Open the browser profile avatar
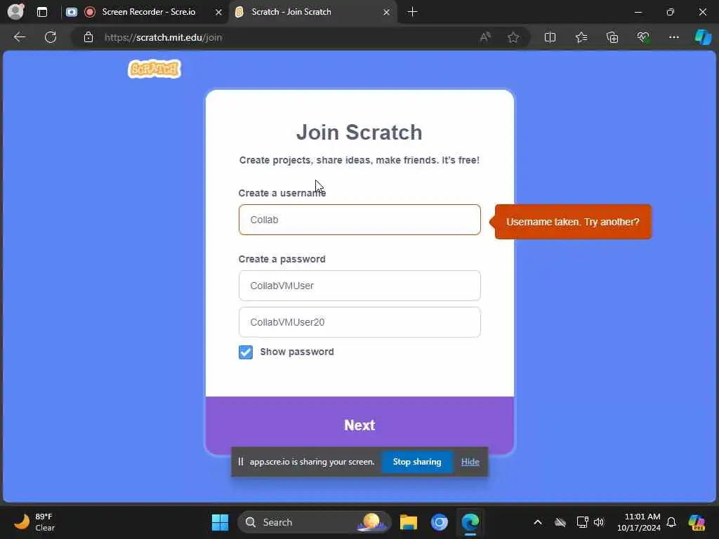The width and height of the screenshot is (719, 539). (15, 11)
